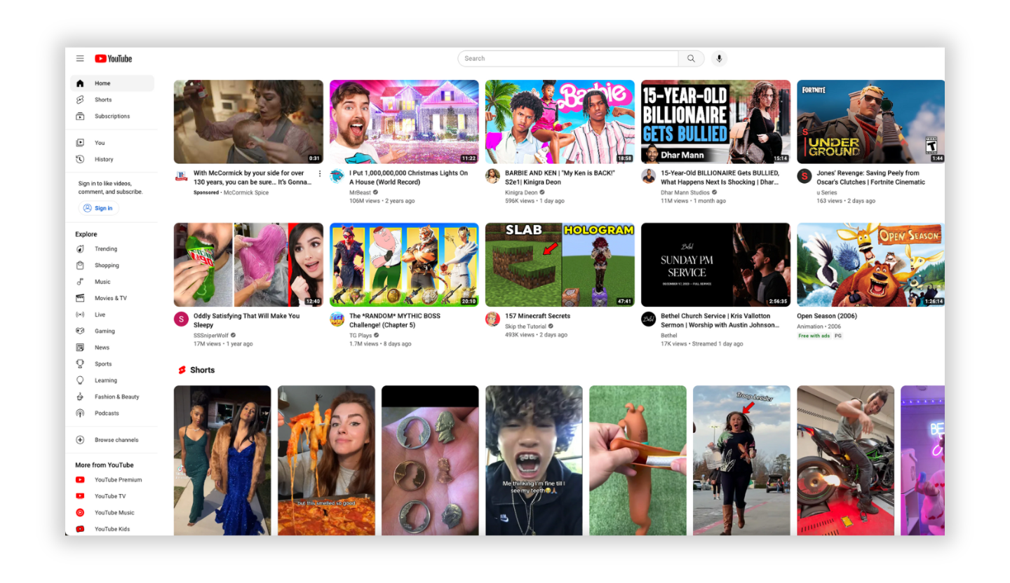Open the Trending icon in Explore
The height and width of the screenshot is (583, 1010).
(x=80, y=249)
